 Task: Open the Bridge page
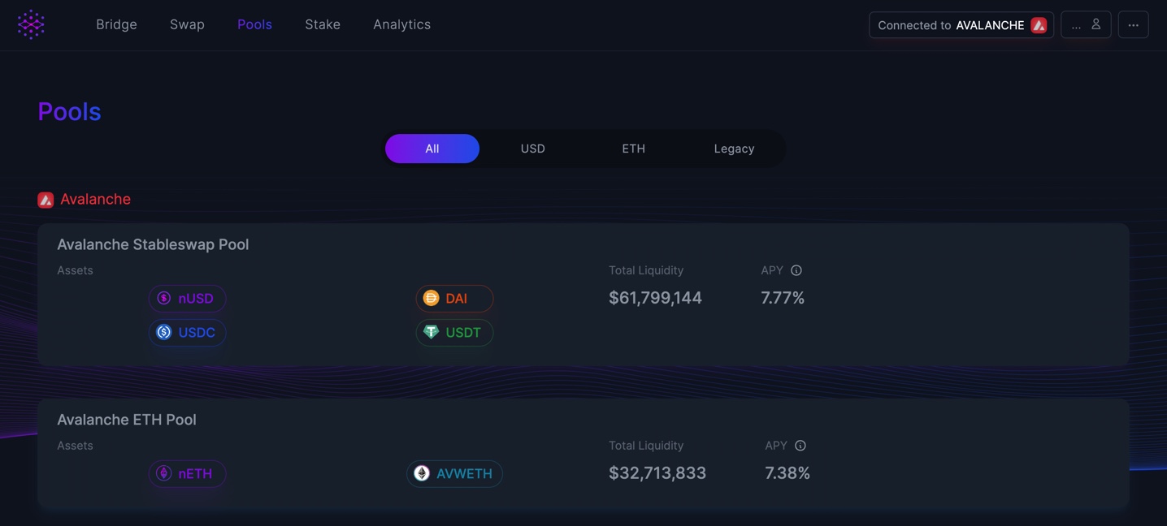click(116, 24)
